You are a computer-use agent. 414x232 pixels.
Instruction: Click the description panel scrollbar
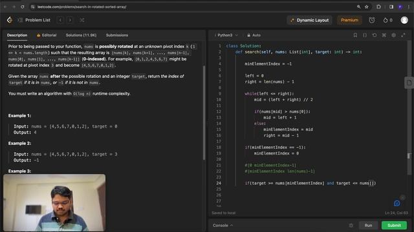[x=204, y=113]
